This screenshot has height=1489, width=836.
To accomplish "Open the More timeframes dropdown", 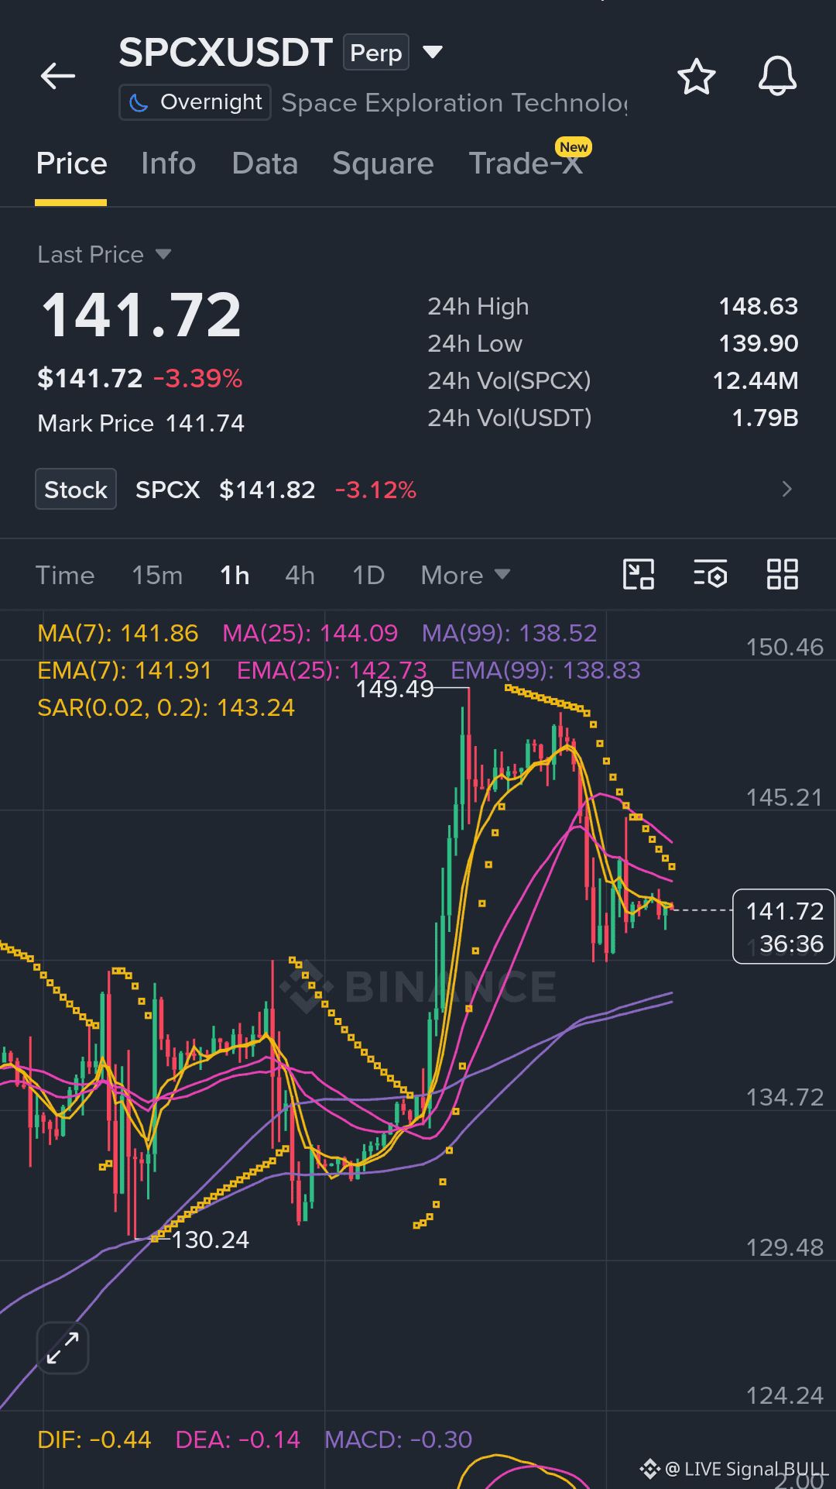I will [465, 575].
